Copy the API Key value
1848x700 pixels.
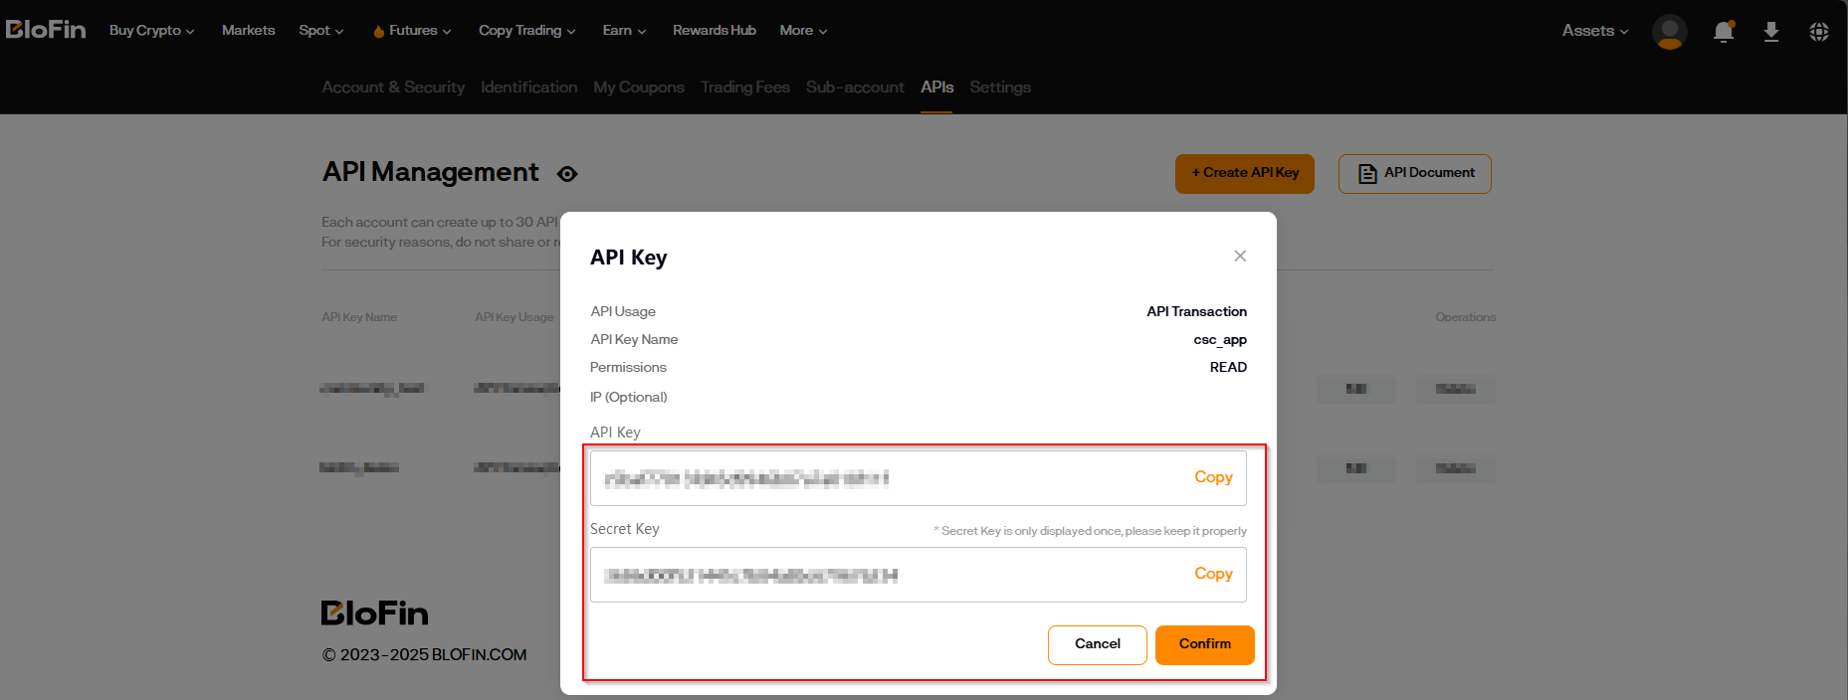point(1213,477)
